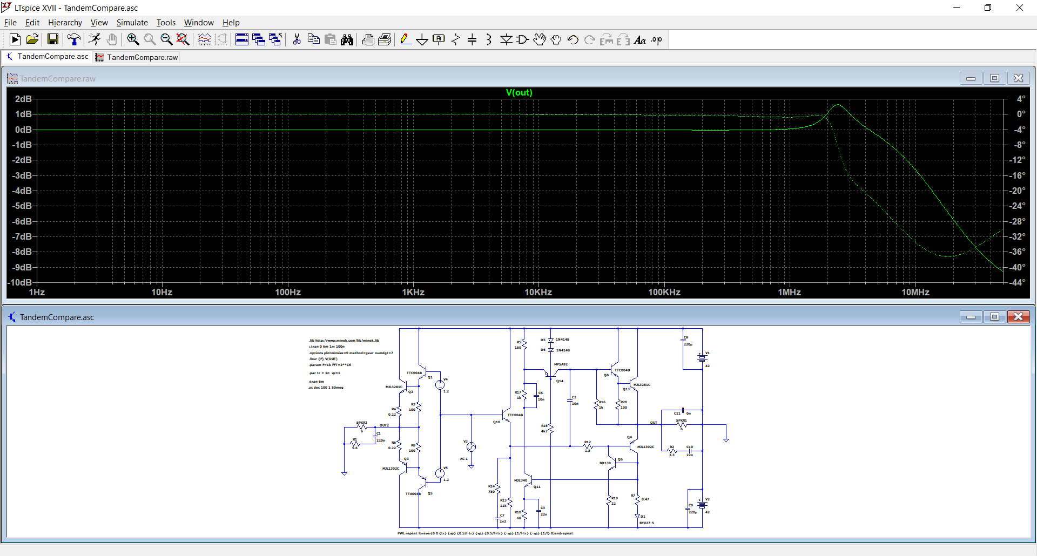Tile windows horizontally via toolbar icon
The height and width of the screenshot is (556, 1037).
pos(242,39)
